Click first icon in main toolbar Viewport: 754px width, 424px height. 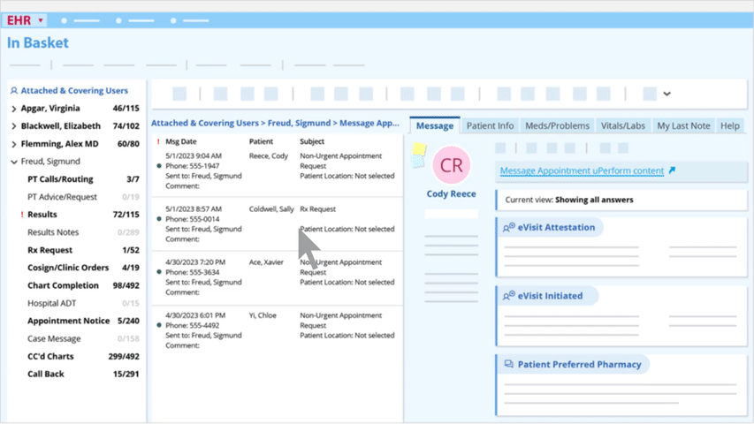pos(179,94)
